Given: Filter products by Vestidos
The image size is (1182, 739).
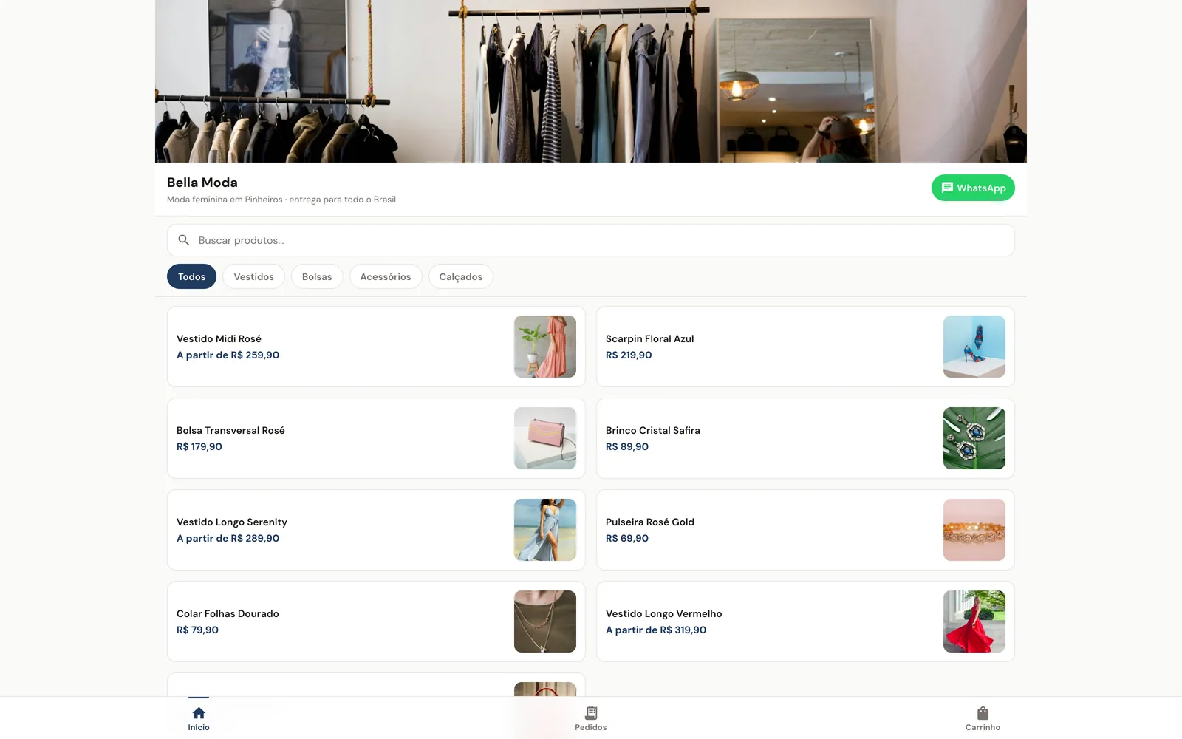Looking at the screenshot, I should [253, 276].
